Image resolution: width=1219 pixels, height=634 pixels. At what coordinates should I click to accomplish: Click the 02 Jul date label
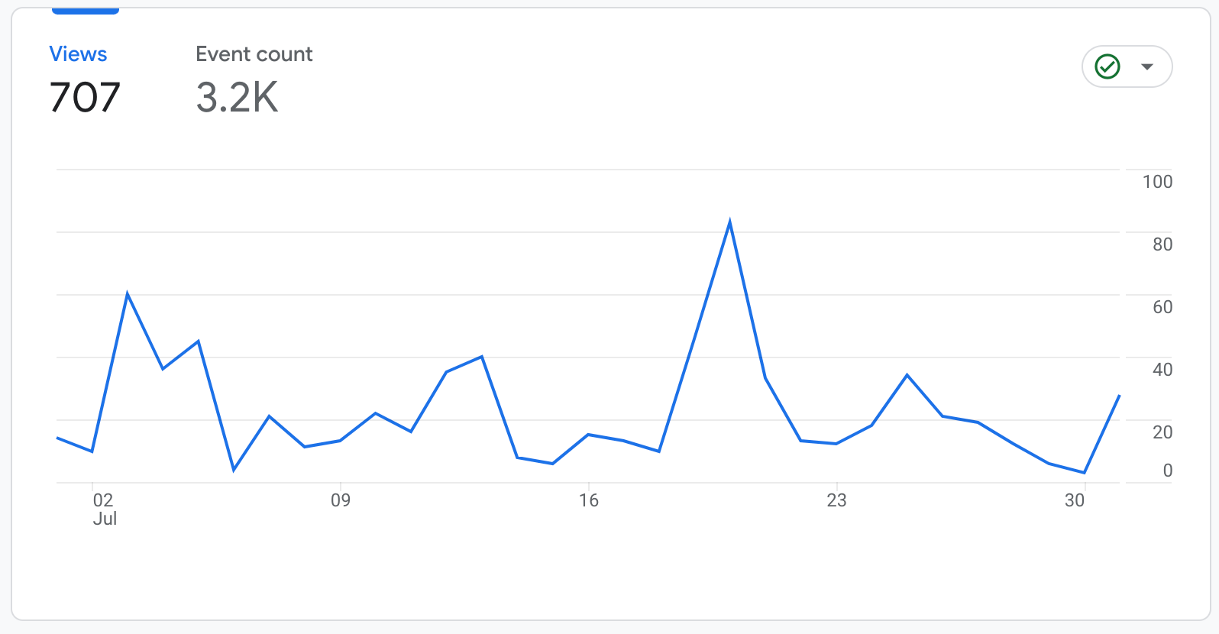[x=104, y=509]
